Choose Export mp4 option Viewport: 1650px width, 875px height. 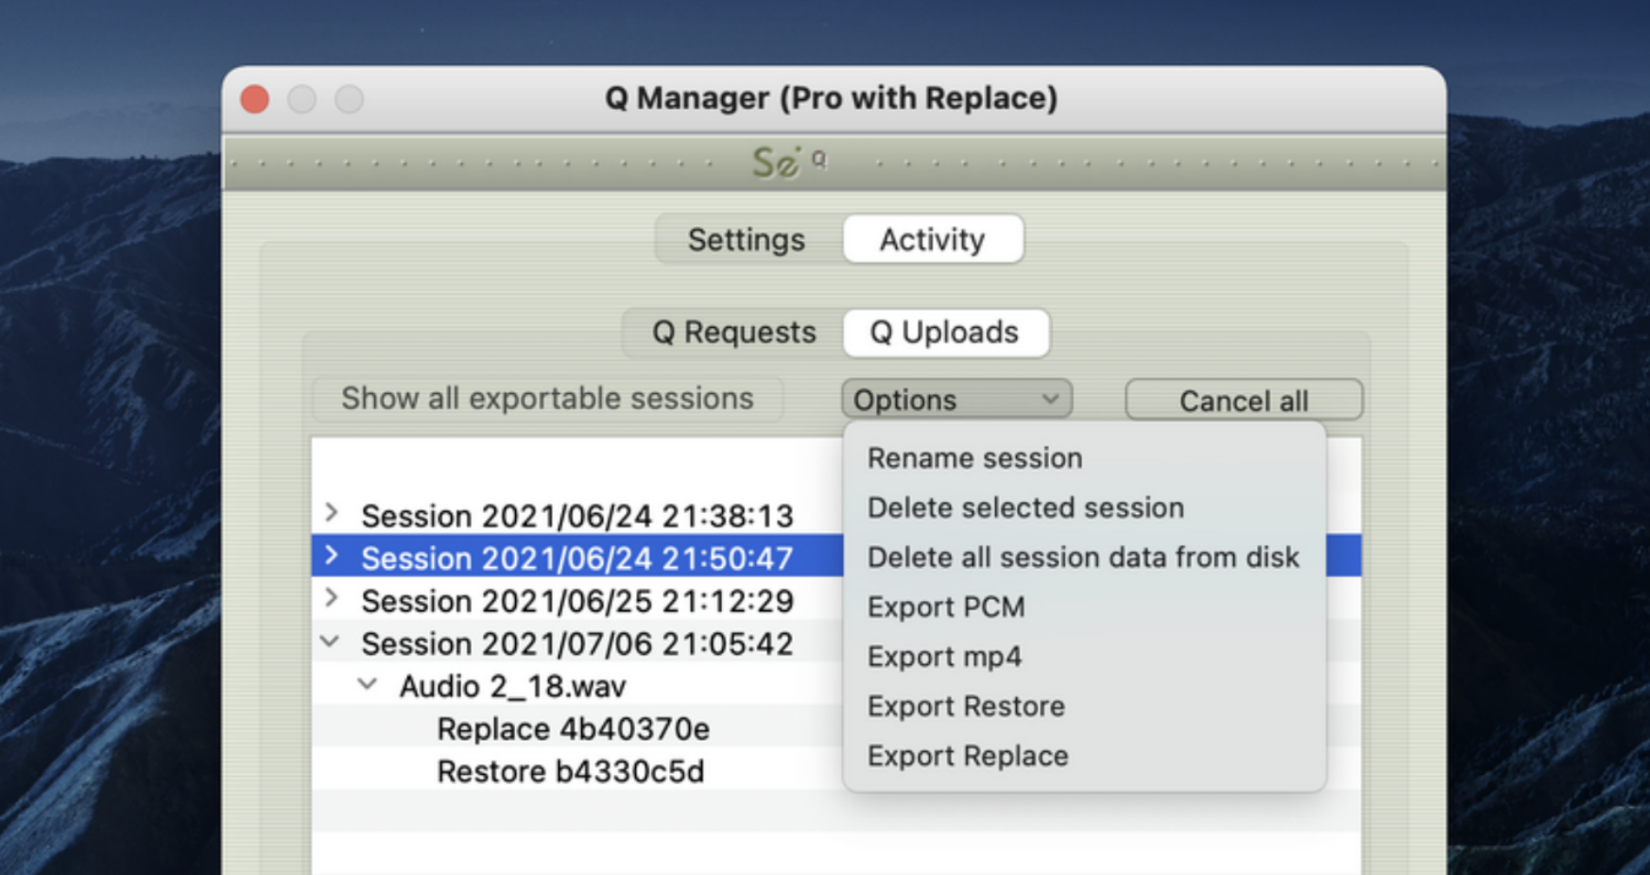tap(944, 657)
